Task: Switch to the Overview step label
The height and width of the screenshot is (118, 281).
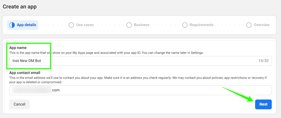Action: (x=261, y=25)
